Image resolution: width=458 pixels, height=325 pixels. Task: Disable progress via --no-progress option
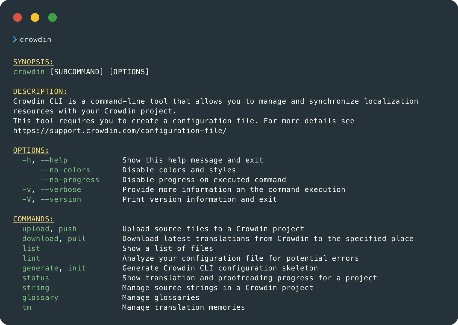70,180
